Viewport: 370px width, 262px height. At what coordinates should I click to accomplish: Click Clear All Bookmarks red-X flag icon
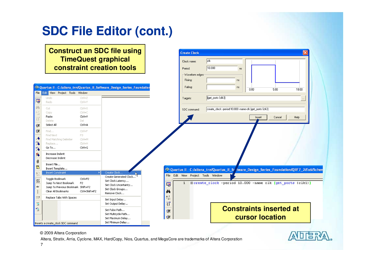coord(38,155)
